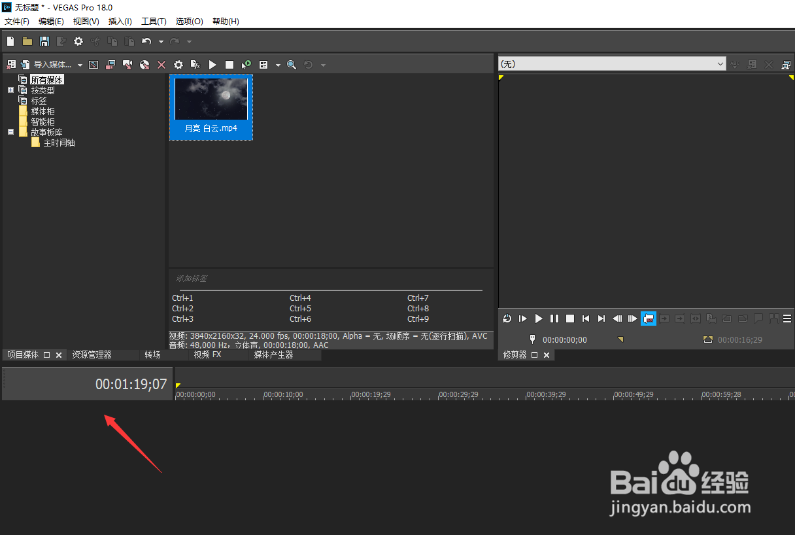The image size is (795, 535).
Task: Search media bins with the magnifier icon
Action: 292,65
